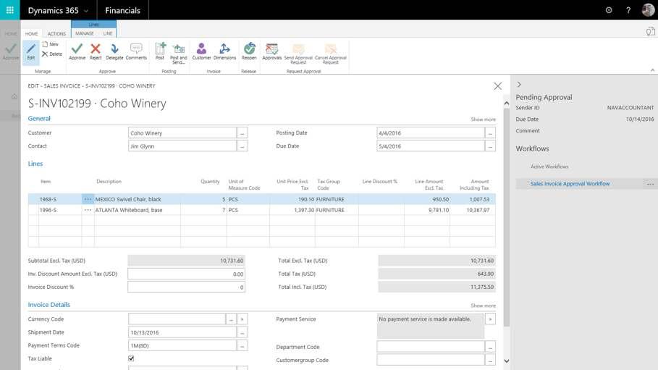This screenshot has width=658, height=370.
Task: Reject the invoice with red X
Action: 96,51
